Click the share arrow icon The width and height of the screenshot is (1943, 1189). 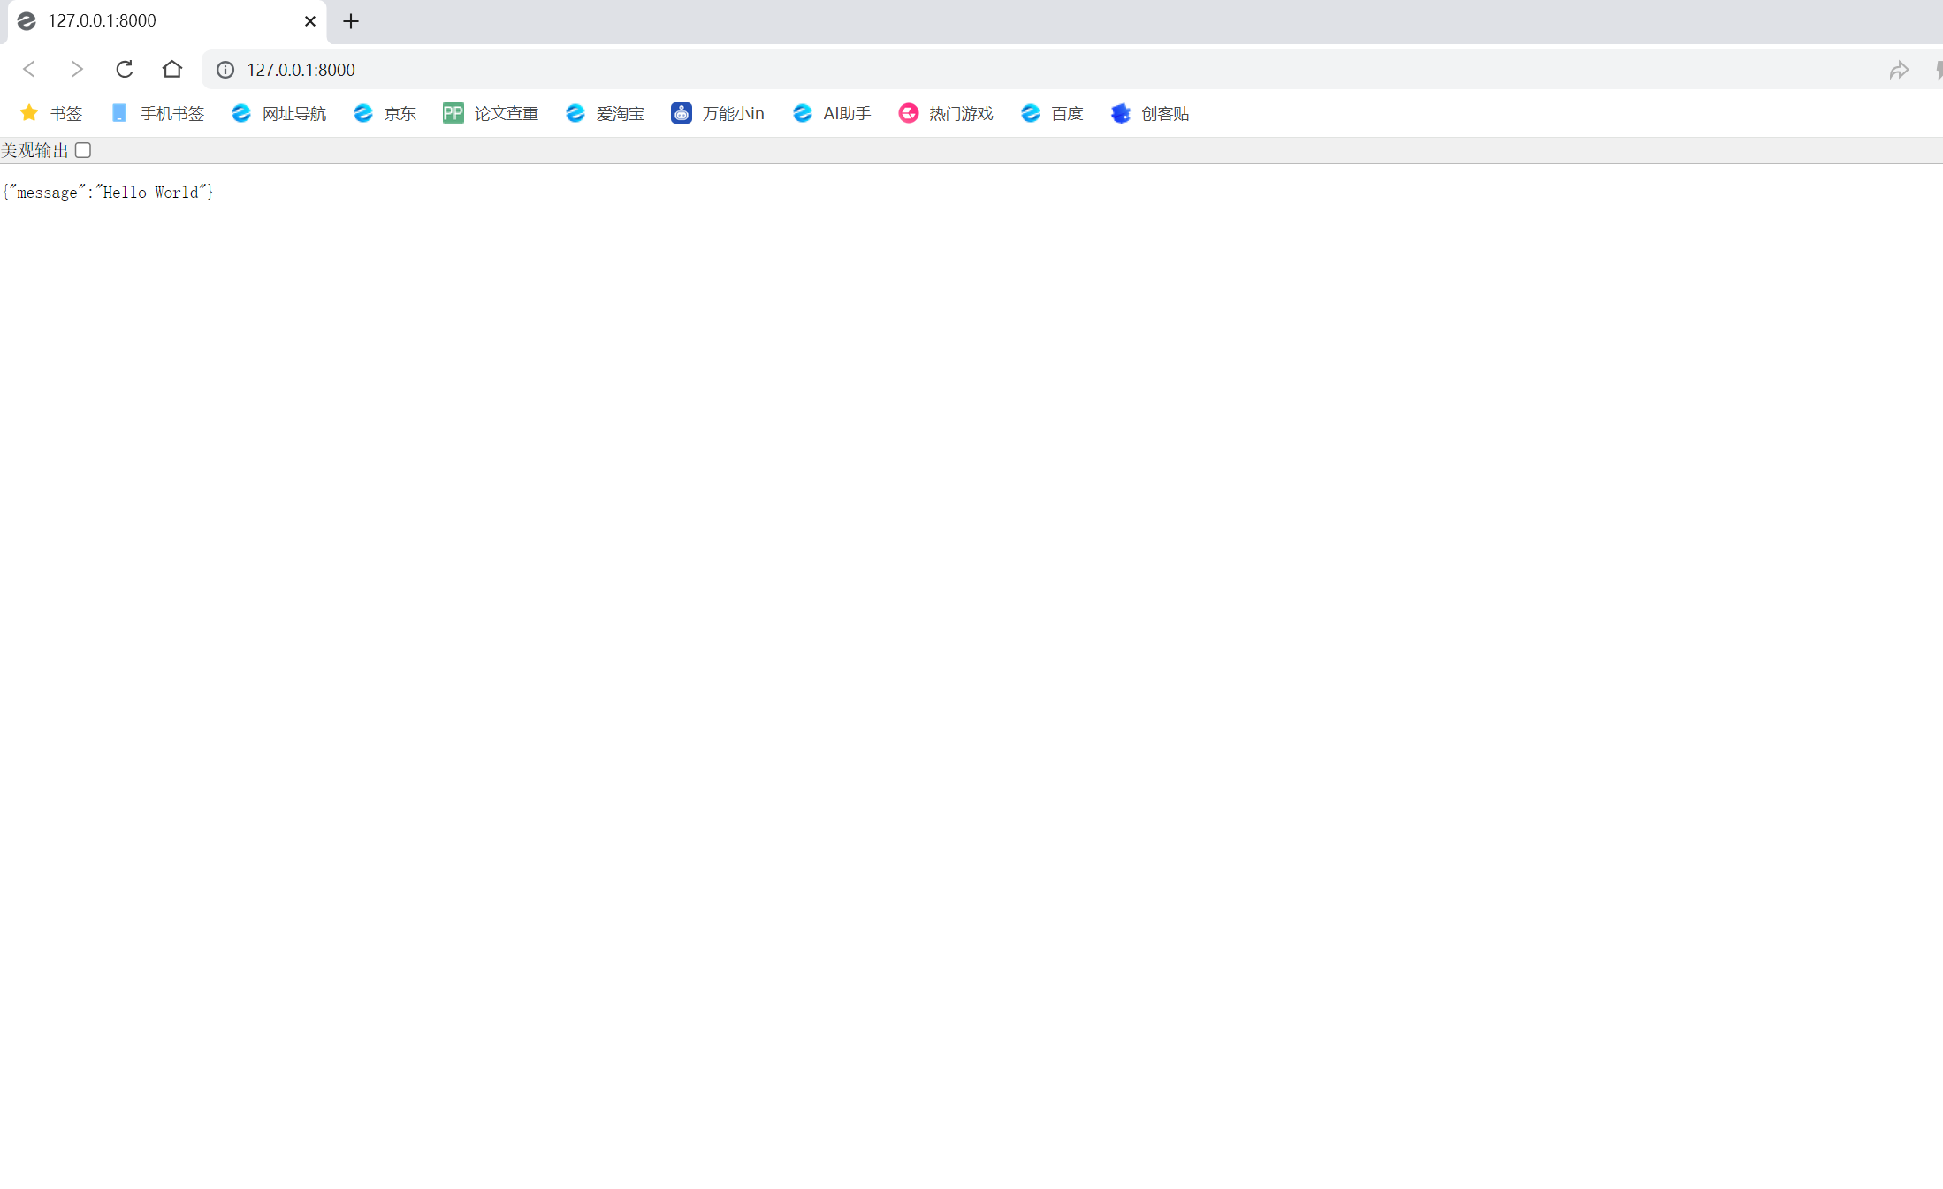coord(1899,70)
